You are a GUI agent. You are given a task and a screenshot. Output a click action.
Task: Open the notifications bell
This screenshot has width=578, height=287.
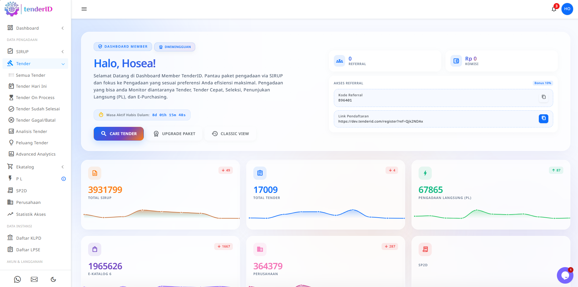click(554, 9)
